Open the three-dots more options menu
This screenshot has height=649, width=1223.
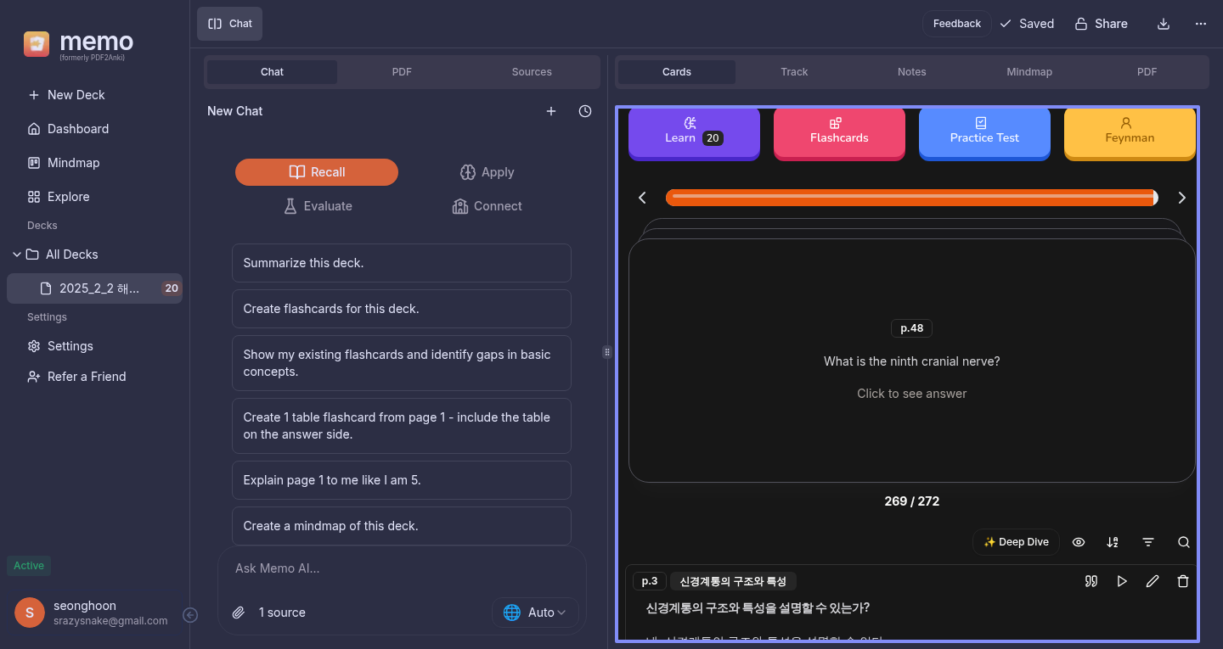(x=1201, y=24)
